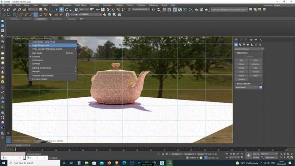Select the Cameras category icon

pos(248,45)
